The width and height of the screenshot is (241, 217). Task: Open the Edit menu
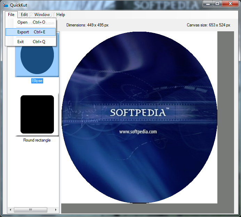point(24,15)
